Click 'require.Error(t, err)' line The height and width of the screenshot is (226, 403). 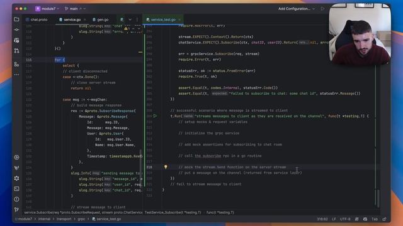pyautogui.click(x=200, y=60)
